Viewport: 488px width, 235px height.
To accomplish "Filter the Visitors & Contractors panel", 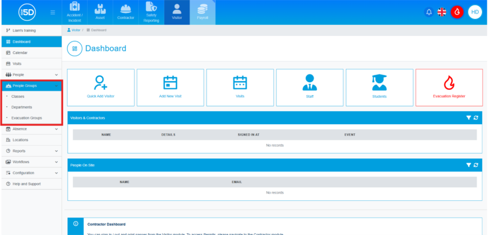I will point(469,118).
